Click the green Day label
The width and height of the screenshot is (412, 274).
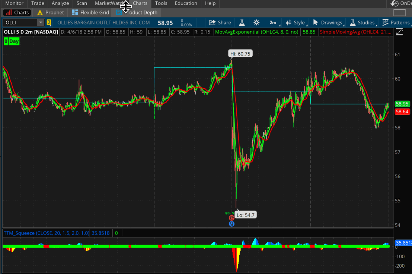(x=14, y=41)
